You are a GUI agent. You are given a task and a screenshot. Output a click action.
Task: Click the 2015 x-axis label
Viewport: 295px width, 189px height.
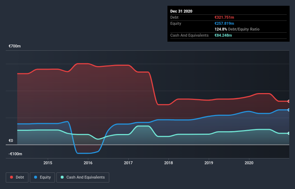pyautogui.click(x=48, y=163)
